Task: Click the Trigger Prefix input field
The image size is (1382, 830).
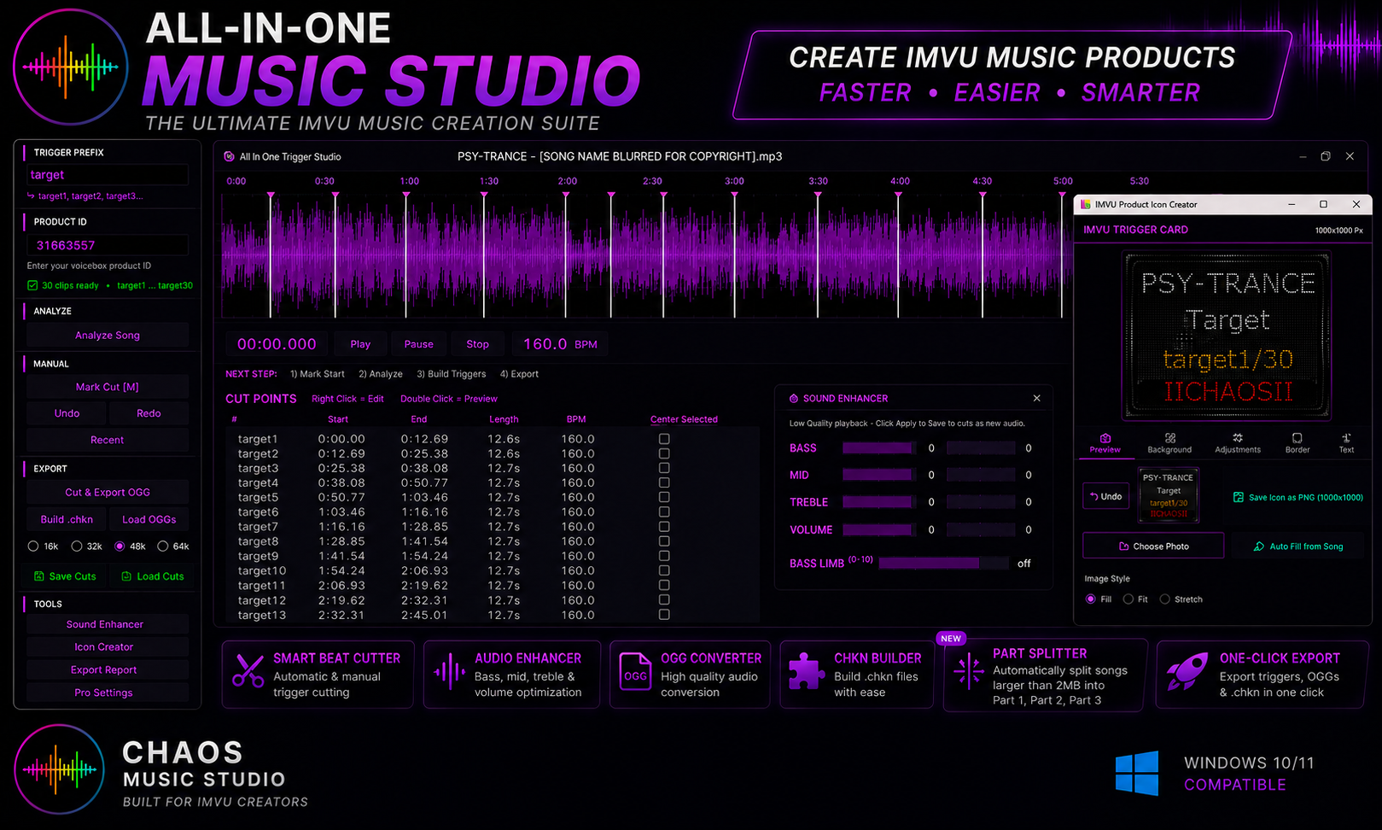Action: point(108,175)
